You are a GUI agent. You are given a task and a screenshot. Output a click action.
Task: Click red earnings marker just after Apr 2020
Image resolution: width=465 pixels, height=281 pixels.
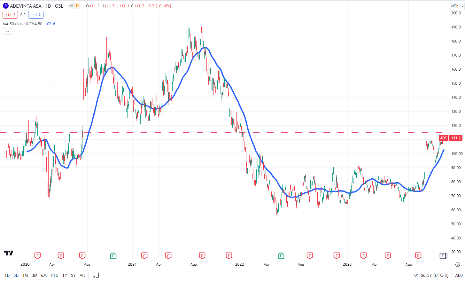pyautogui.click(x=61, y=256)
